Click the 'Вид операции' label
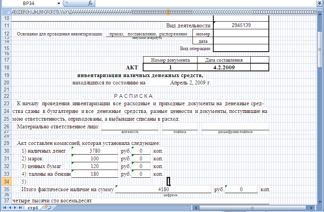 (x=195, y=49)
